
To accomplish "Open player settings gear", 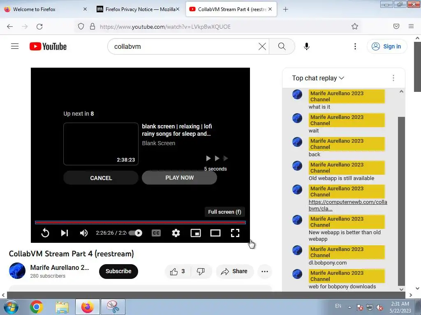I will point(176,233).
